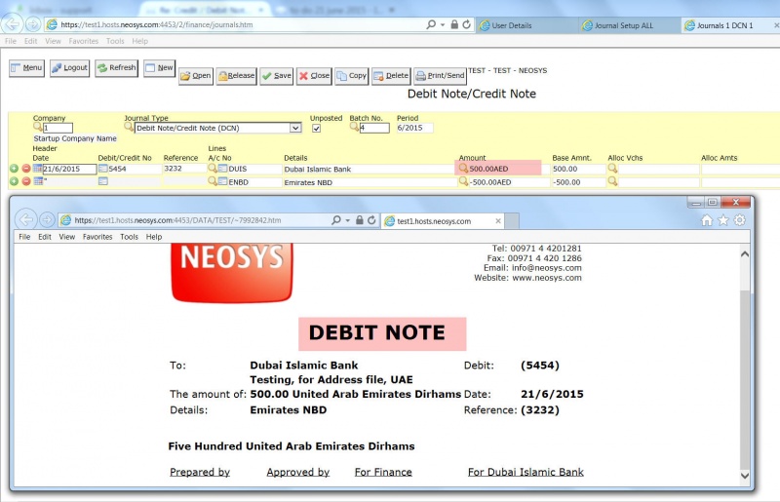
Task: Switch to the Journals 1 DCN 1 tab
Action: 730,25
